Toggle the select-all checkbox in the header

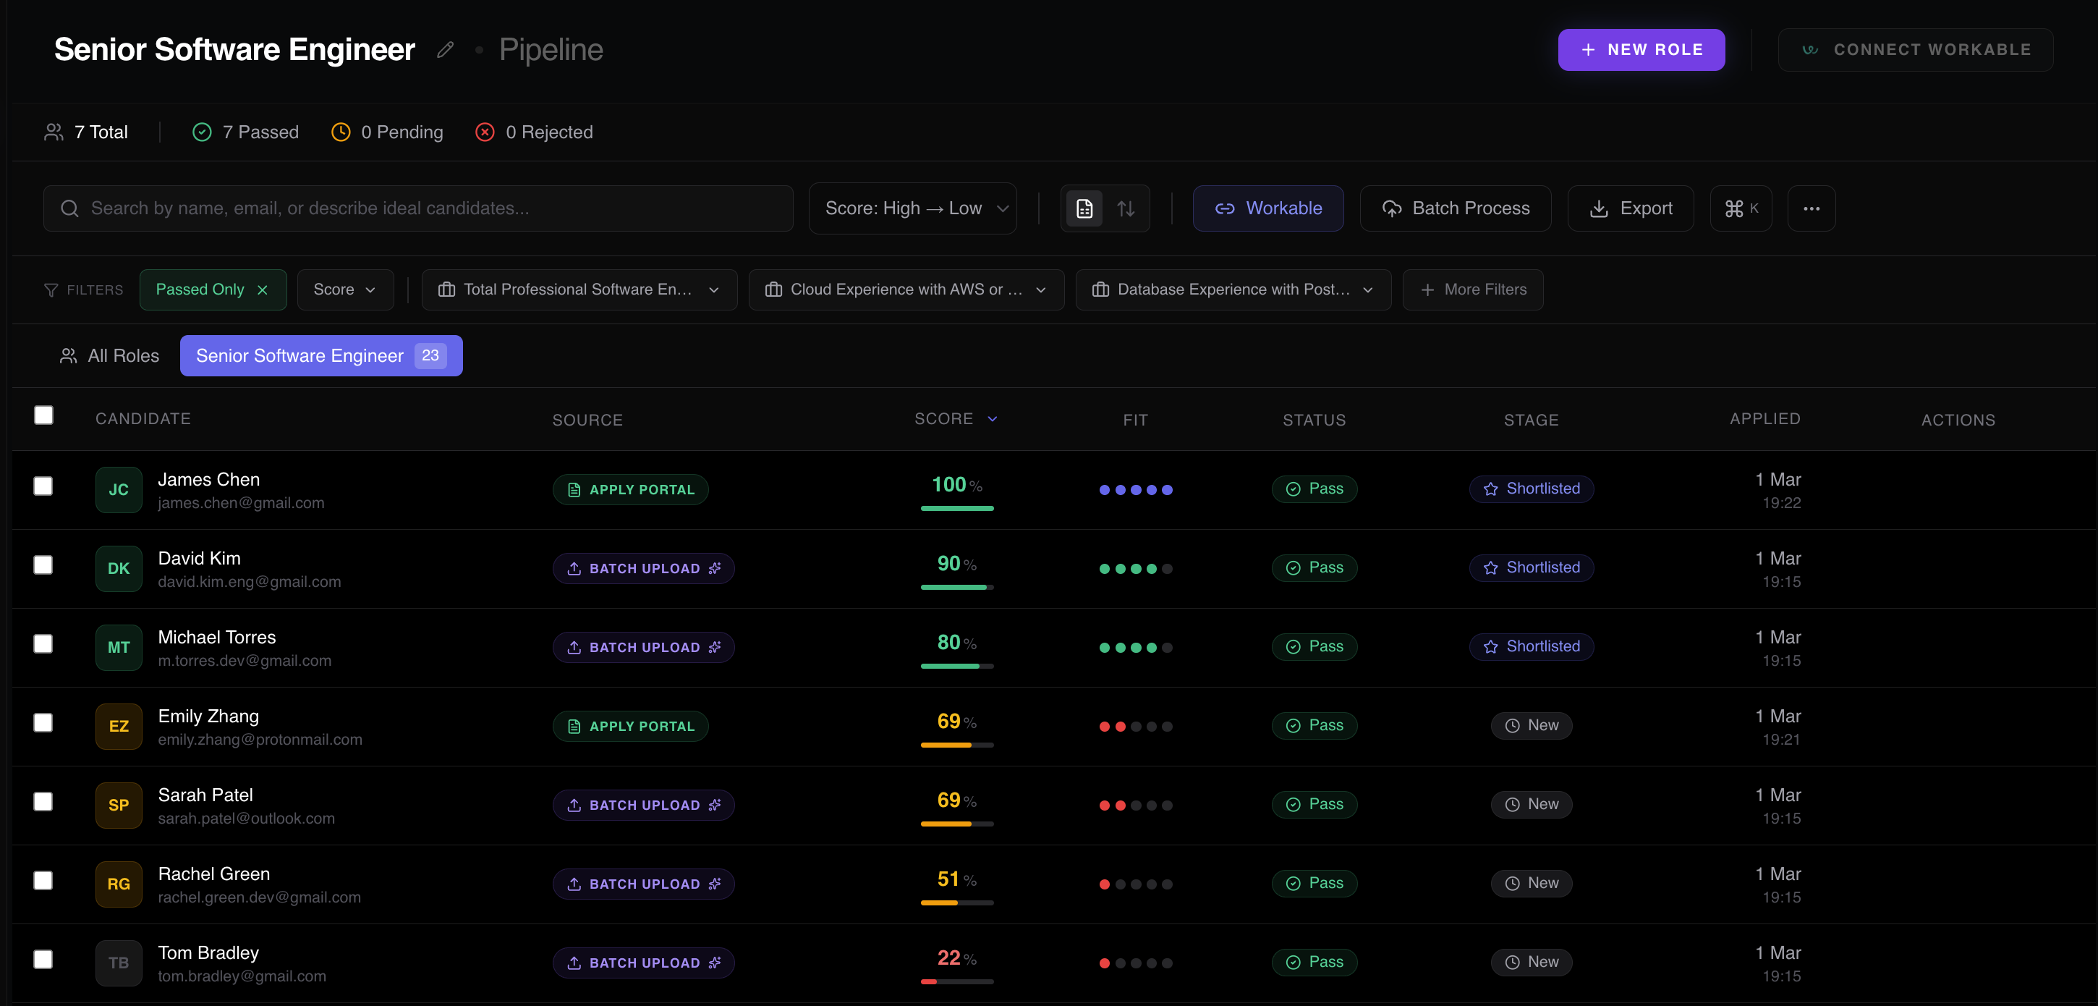(43, 415)
